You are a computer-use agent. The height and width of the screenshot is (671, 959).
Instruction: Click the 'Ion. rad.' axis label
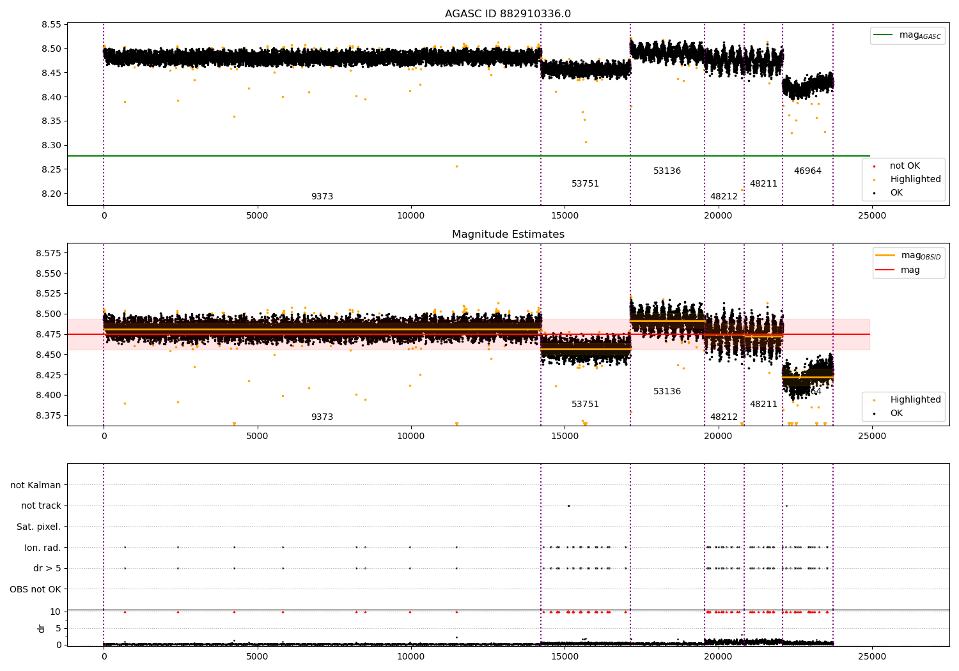click(43, 548)
